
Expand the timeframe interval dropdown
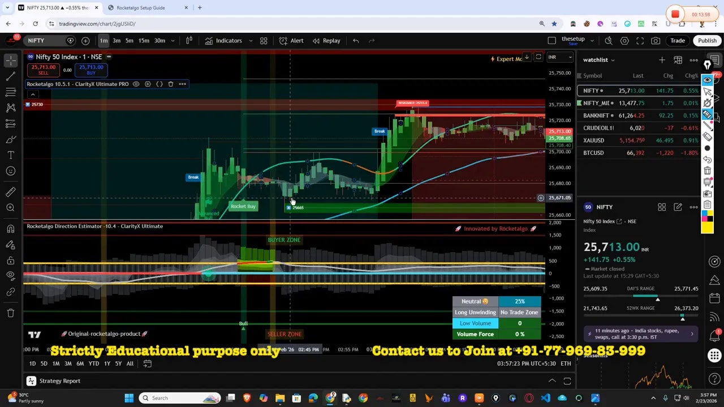click(x=173, y=41)
